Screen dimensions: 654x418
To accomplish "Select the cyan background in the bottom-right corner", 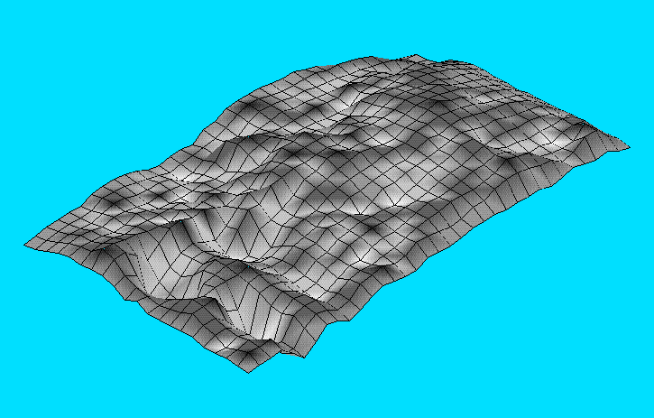I will (x=613, y=388).
